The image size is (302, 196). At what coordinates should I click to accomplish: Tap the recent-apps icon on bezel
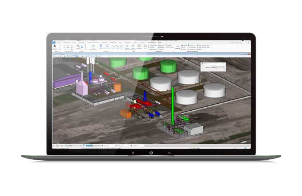(x=133, y=153)
